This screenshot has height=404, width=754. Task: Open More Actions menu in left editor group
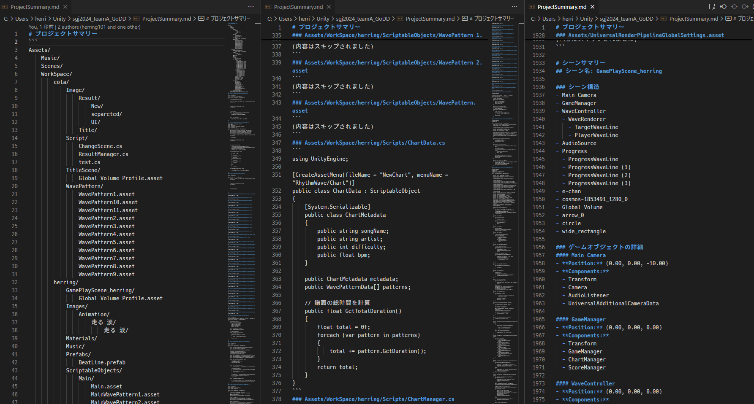251,7
